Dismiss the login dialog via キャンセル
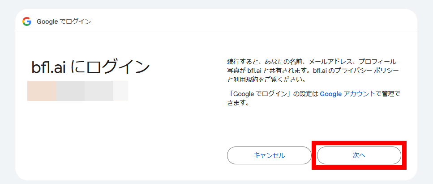 [x=269, y=155]
